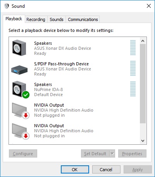Click the green default-device checkmark badge
Image resolution: width=155 pixels, height=177 pixels.
click(26, 95)
